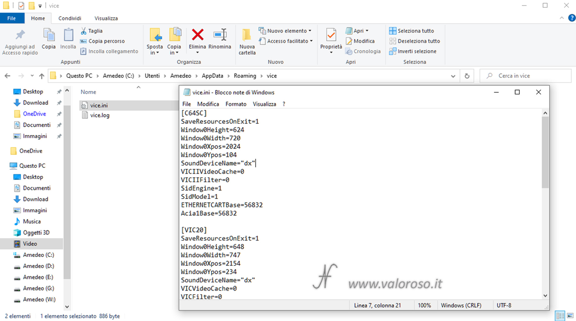The height and width of the screenshot is (321, 576).
Task: Open the blue help question mark
Action: tap(572, 18)
